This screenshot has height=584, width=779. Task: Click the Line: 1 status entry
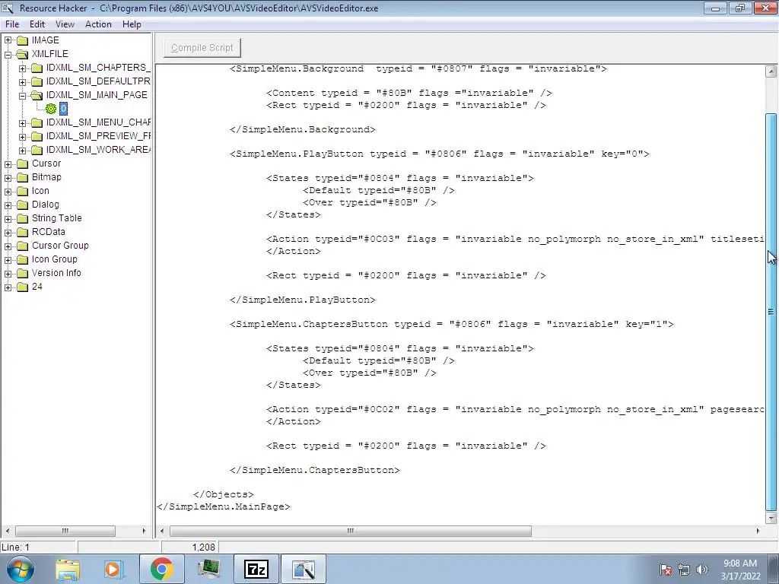pyautogui.click(x=15, y=547)
